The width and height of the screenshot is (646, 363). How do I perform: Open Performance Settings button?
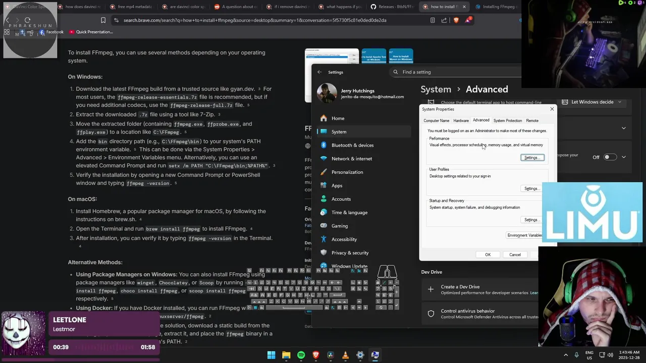pos(532,158)
